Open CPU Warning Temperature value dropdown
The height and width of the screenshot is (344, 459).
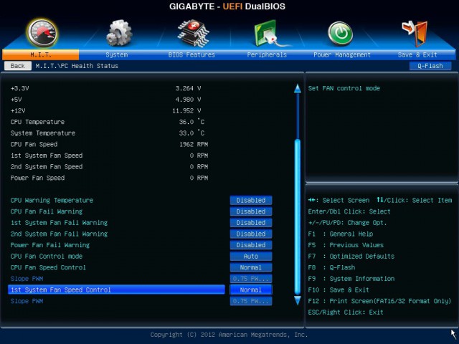250,201
